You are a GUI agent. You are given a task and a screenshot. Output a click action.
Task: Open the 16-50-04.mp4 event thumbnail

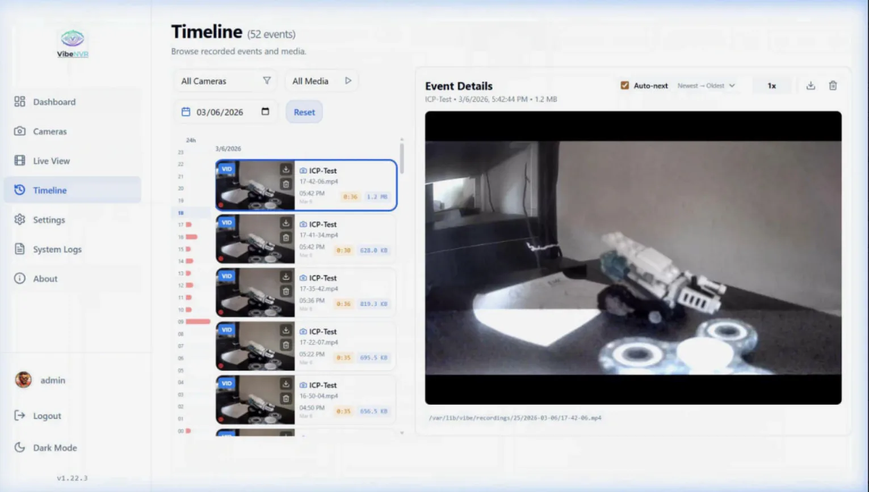[255, 400]
